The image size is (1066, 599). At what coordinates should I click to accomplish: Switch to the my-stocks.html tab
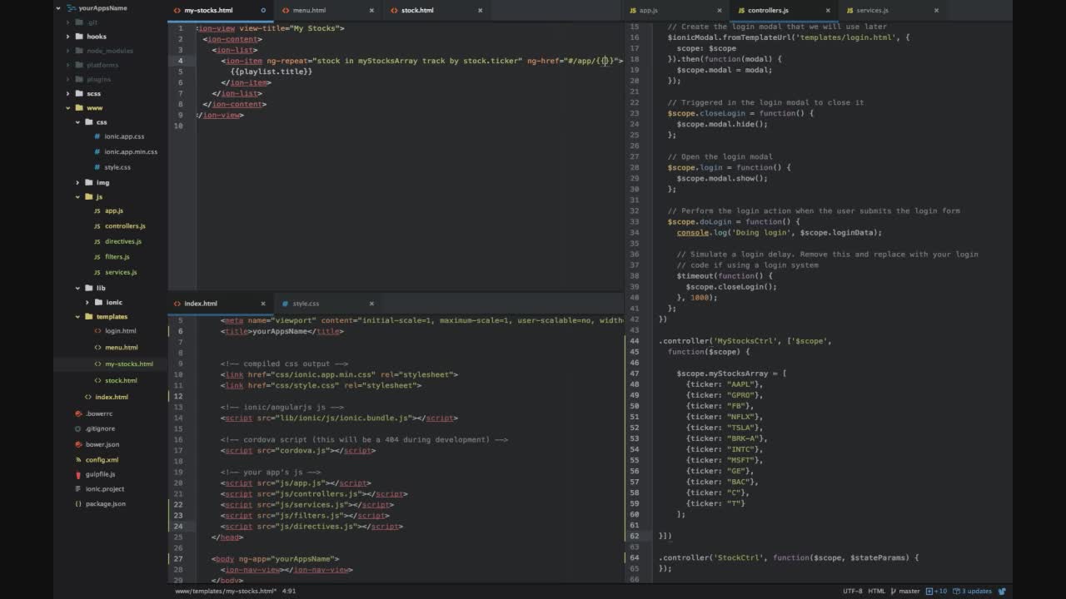(x=221, y=10)
